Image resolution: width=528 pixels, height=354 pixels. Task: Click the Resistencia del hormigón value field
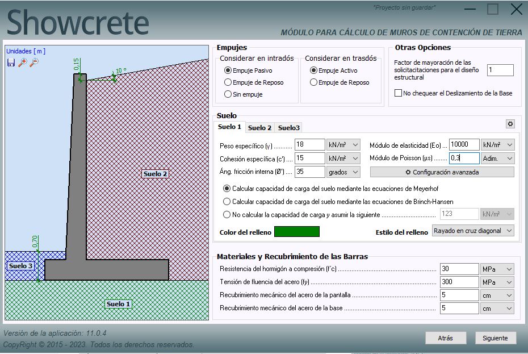point(459,269)
